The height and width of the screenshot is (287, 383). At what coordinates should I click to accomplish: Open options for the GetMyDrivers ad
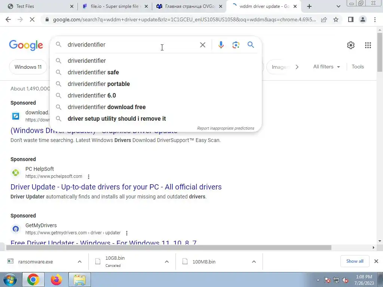126,233
